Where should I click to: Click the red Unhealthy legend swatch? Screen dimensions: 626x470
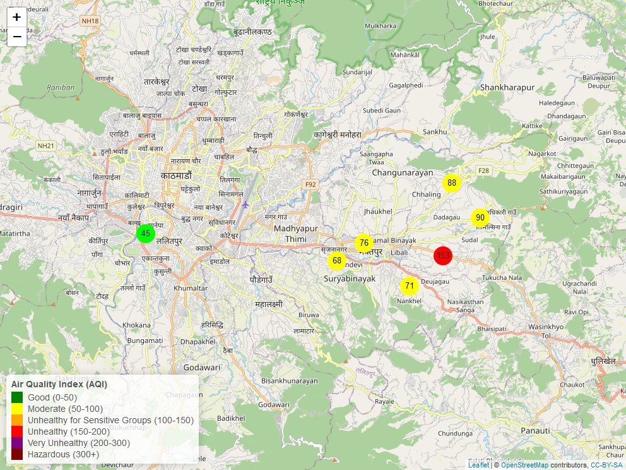tap(17, 431)
